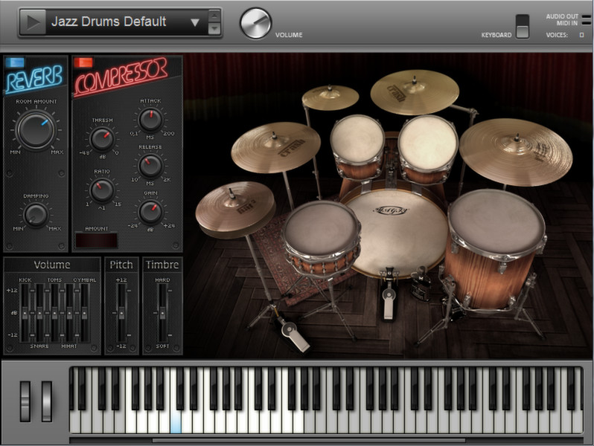594x446 pixels.
Task: Hit the left rack tom
Action: click(x=357, y=139)
